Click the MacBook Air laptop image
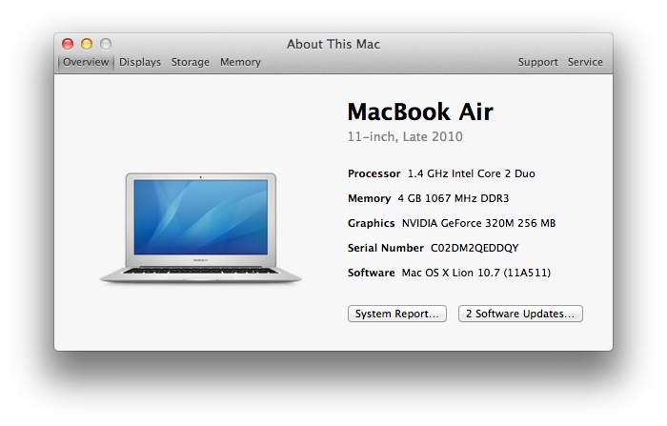The image size is (667, 426). click(201, 227)
